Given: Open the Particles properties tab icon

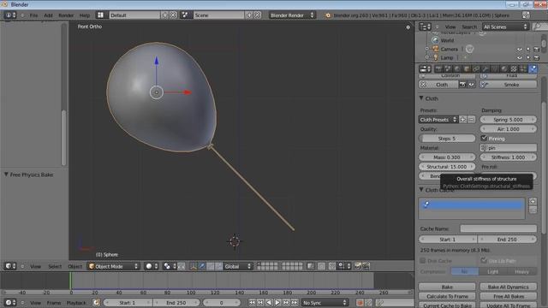Looking at the screenshot, I should (523, 68).
